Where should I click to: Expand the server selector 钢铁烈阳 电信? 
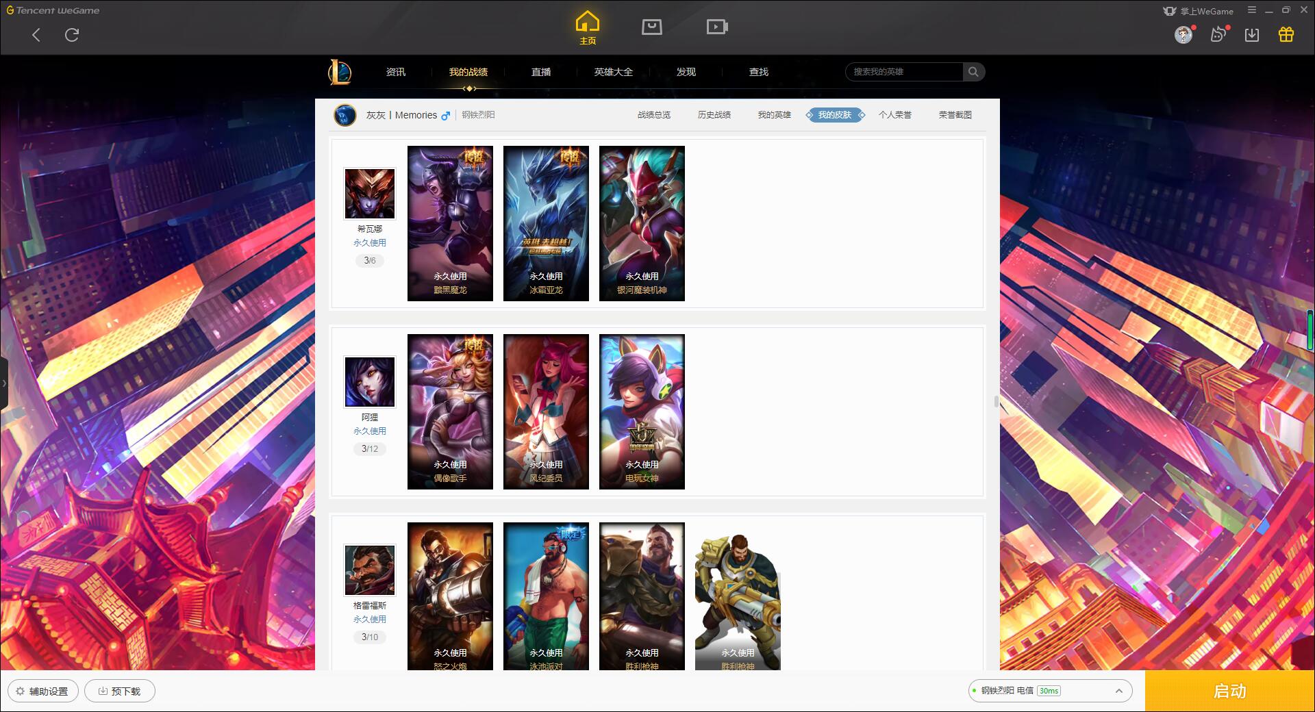click(x=1049, y=691)
